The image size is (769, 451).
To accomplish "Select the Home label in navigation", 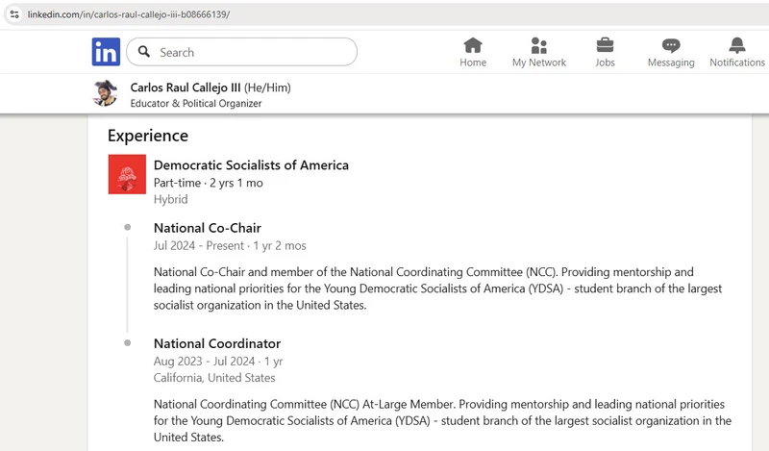I will pyautogui.click(x=473, y=63).
